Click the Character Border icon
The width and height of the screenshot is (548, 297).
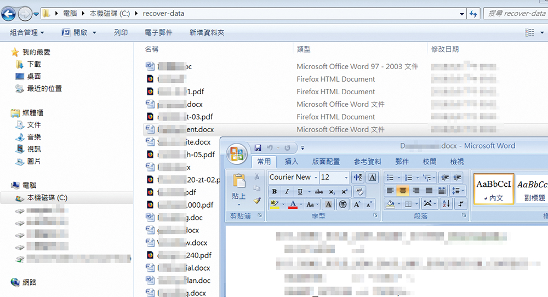tap(372, 178)
